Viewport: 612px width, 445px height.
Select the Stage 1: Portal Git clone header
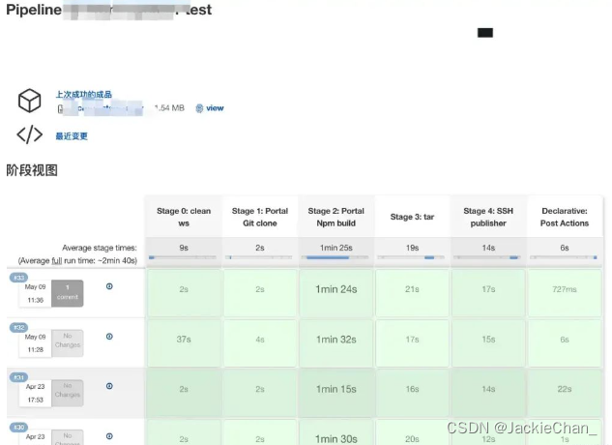pos(260,217)
